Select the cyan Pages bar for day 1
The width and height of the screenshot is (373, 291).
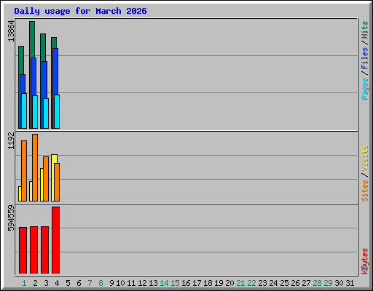click(24, 111)
